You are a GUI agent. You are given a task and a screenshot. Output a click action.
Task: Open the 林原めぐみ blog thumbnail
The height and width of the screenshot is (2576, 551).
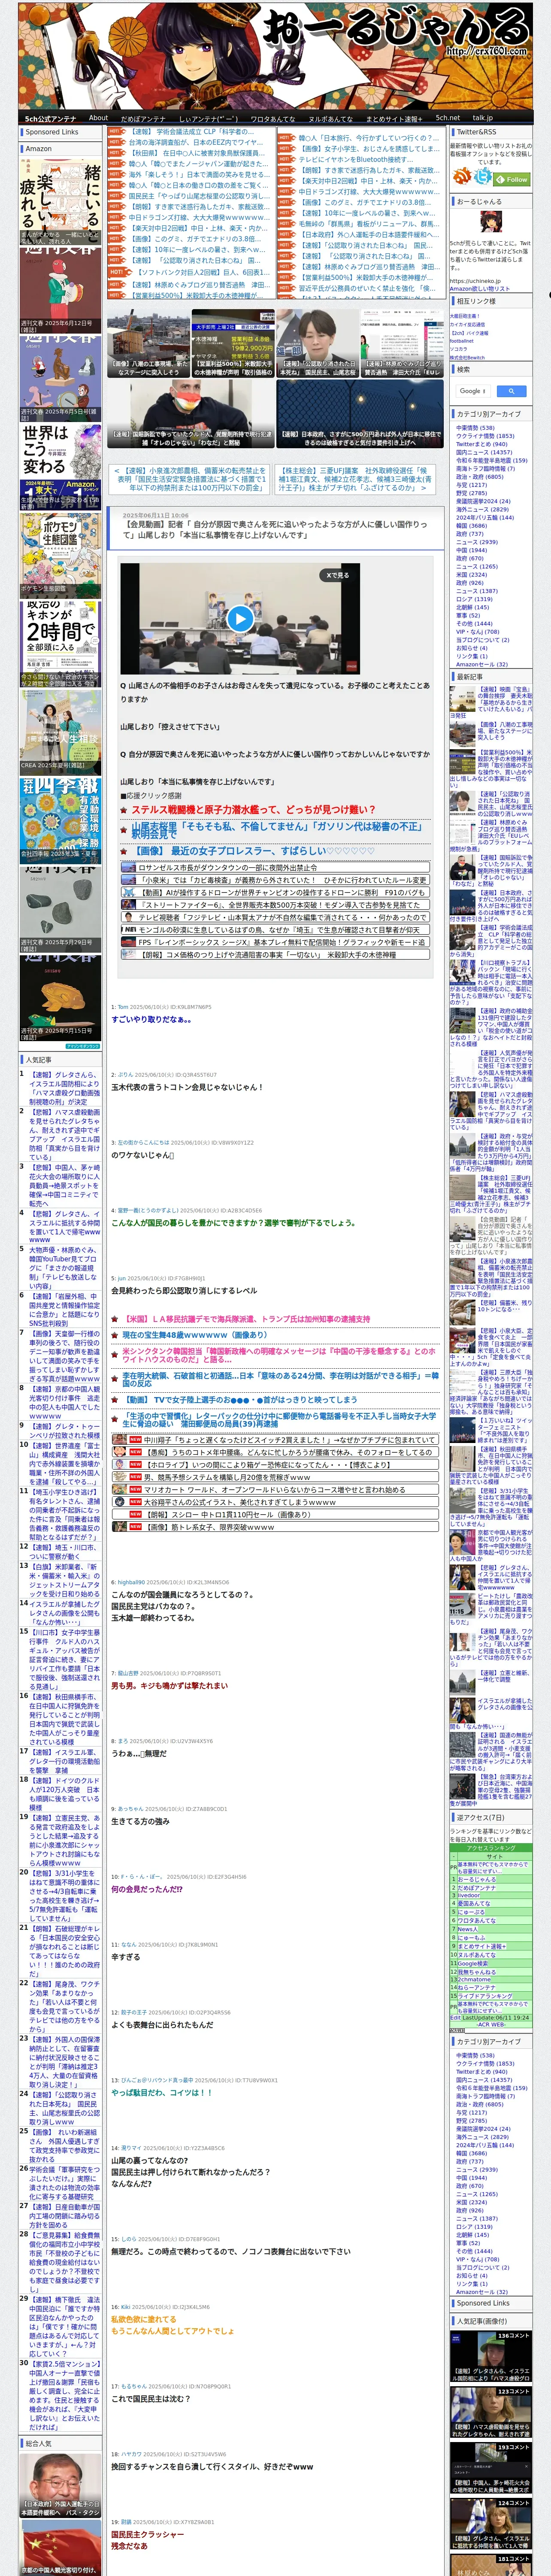(x=402, y=343)
